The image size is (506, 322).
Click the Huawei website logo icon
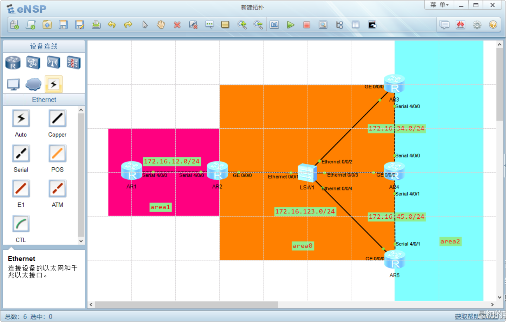coord(461,25)
